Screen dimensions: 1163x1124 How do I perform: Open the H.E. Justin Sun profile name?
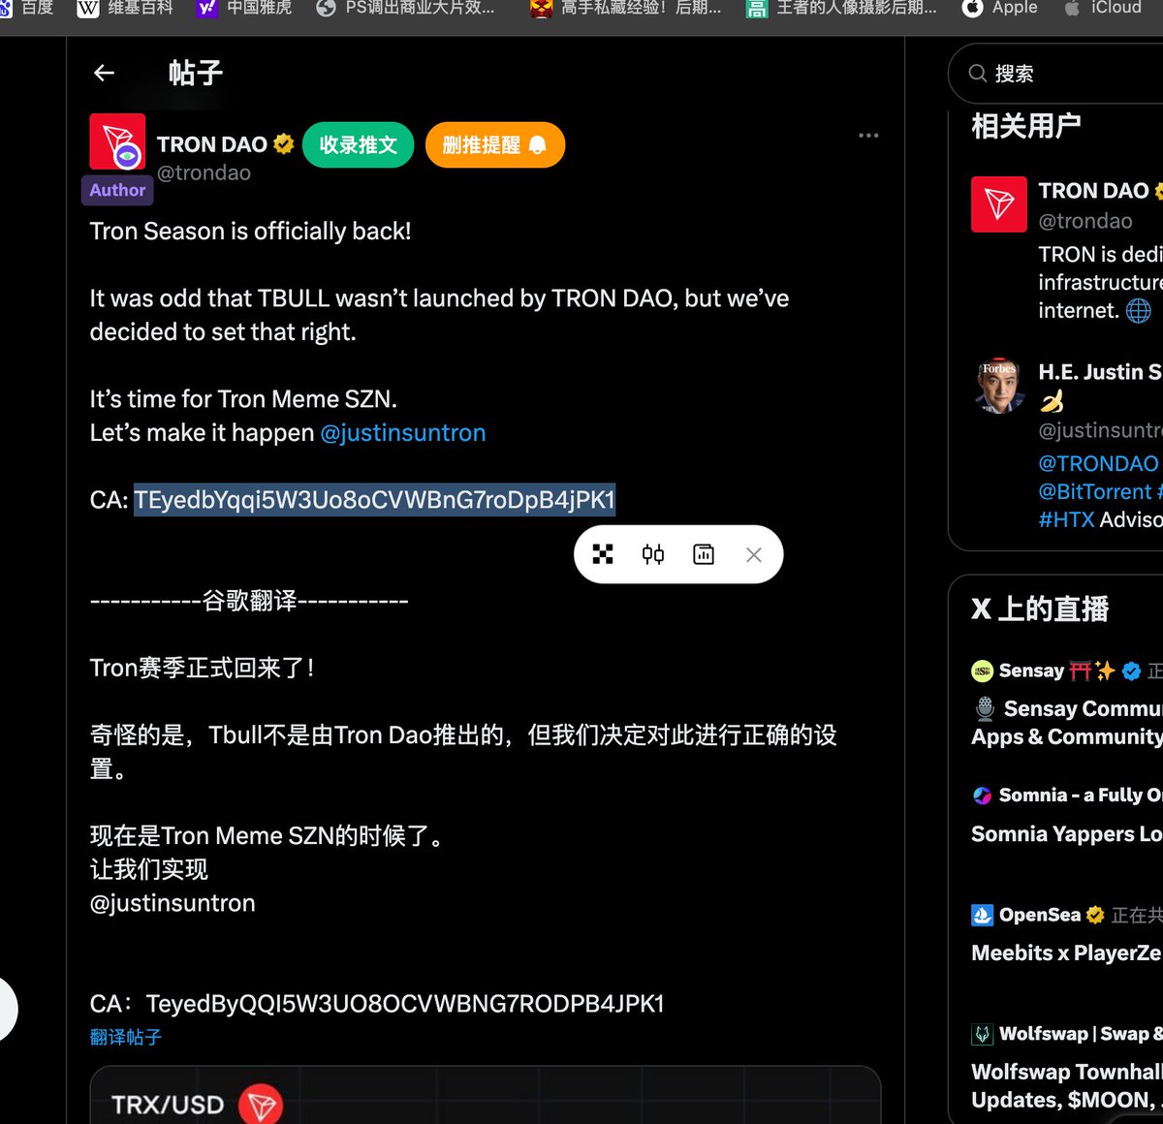pos(1101,372)
